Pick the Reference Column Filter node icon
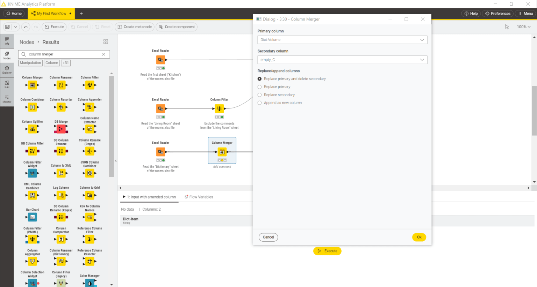The height and width of the screenshot is (287, 537). click(90, 239)
